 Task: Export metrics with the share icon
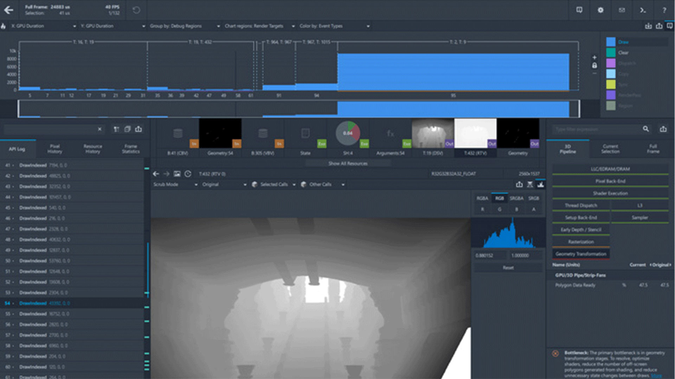663,129
